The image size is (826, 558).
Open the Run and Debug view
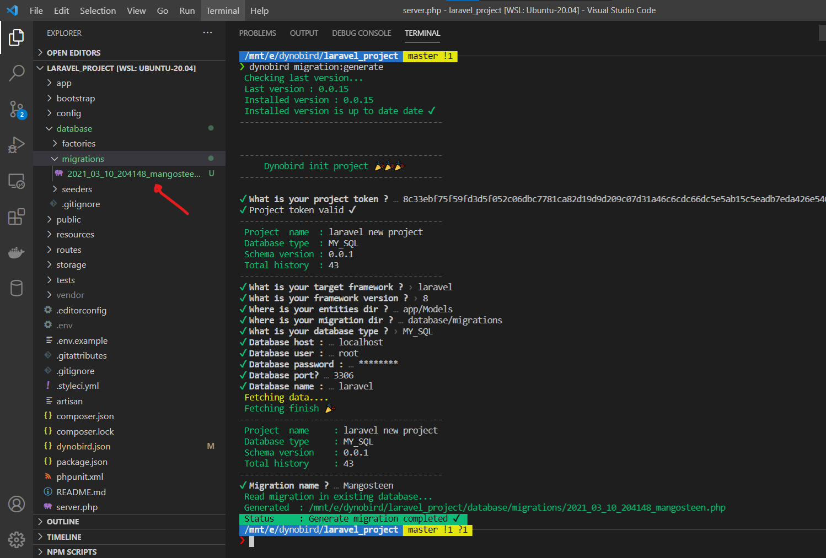(x=17, y=145)
